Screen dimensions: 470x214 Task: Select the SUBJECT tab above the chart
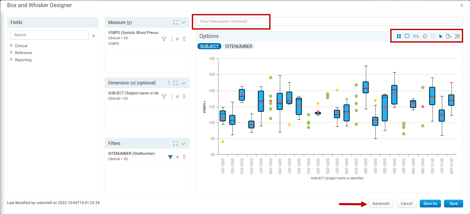pyautogui.click(x=209, y=46)
